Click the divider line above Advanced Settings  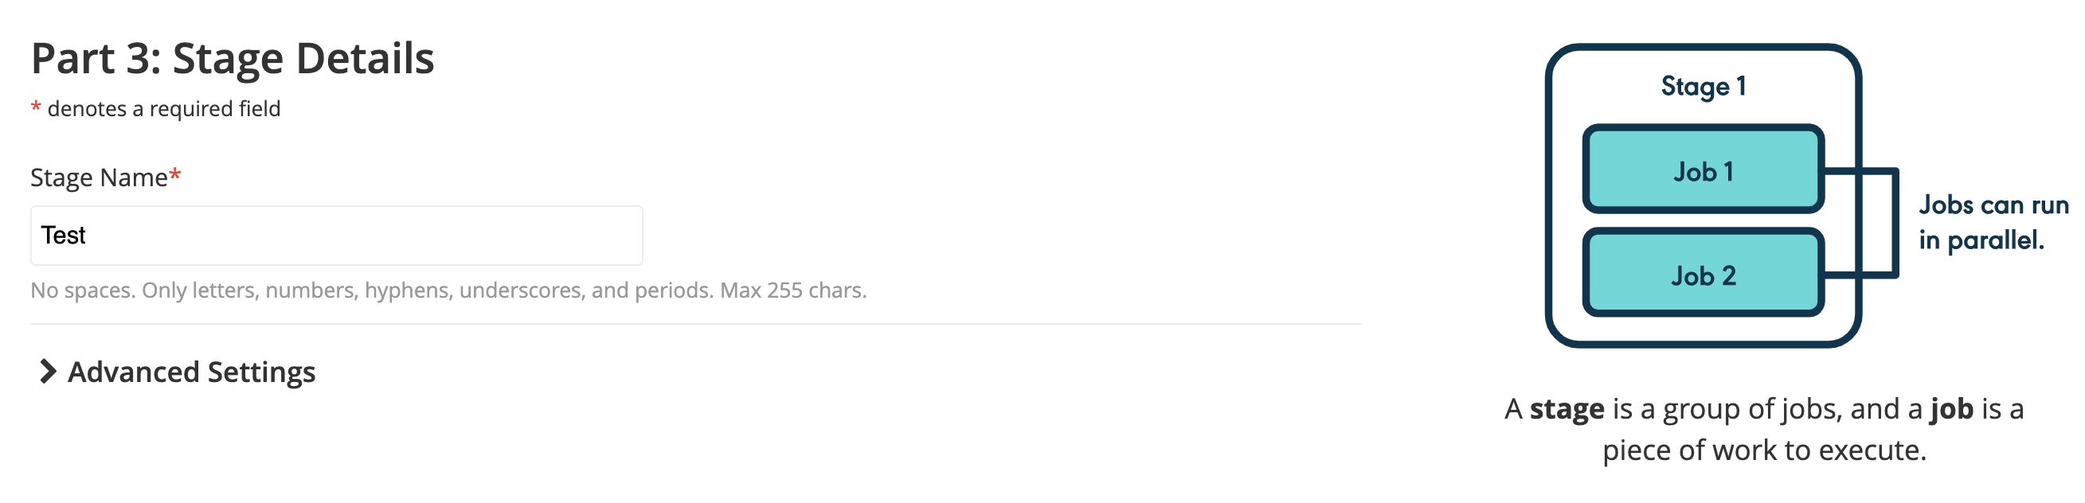696,324
